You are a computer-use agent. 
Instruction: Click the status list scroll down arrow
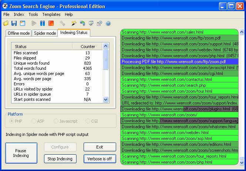click(105, 100)
